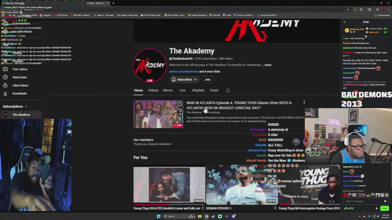The width and height of the screenshot is (392, 220).
Task: Click the Join membership button
Action: 207,79
